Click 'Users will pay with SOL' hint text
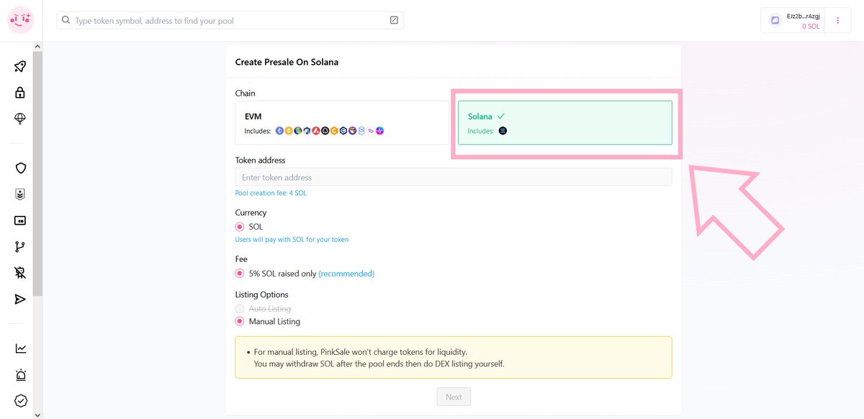This screenshot has height=419, width=864. 292,240
